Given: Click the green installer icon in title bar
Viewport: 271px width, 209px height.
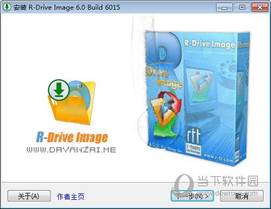Looking at the screenshot, I should coord(7,7).
